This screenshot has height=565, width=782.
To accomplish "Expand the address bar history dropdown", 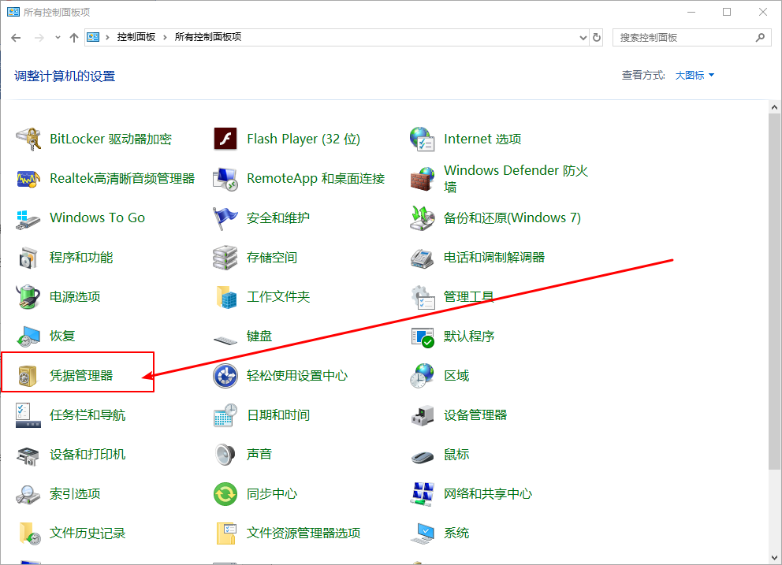I will click(583, 37).
